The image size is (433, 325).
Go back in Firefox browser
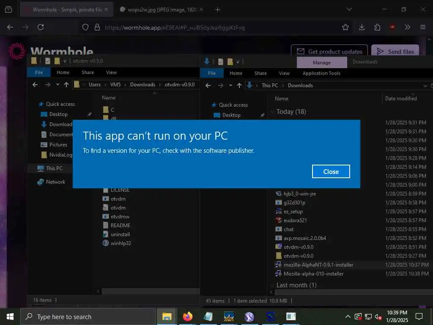click(x=10, y=27)
